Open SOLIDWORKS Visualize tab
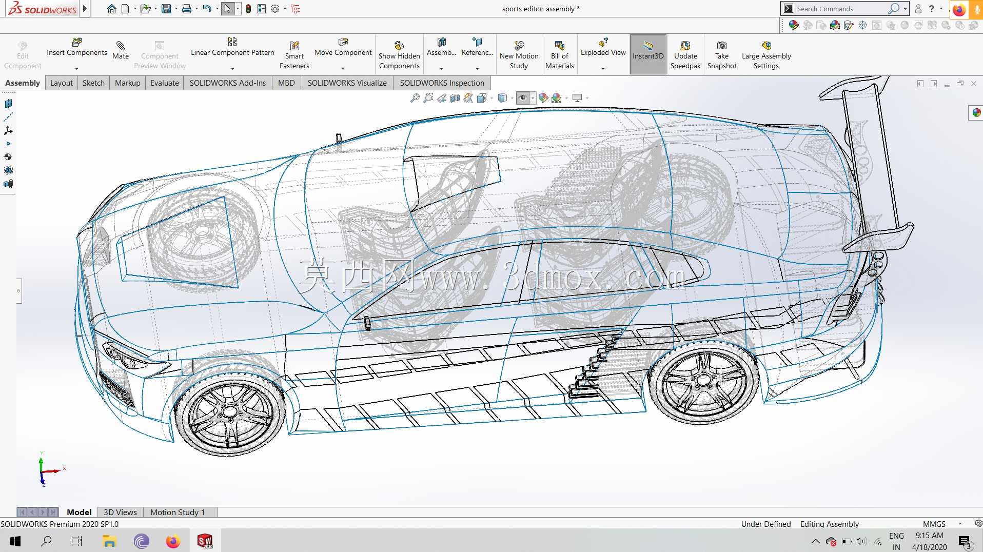Screen dimensions: 983x552 point(347,83)
